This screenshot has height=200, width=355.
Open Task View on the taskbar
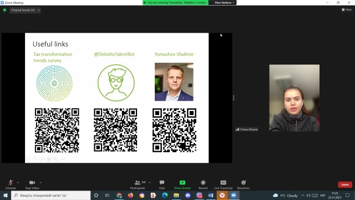coord(107,195)
